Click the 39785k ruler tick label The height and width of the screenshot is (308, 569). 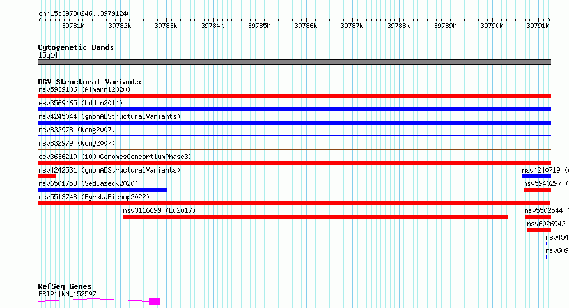tap(259, 26)
